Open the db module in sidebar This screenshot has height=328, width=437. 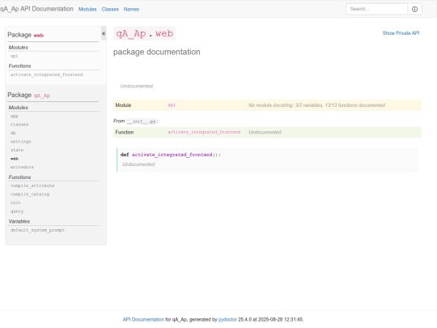[13, 133]
